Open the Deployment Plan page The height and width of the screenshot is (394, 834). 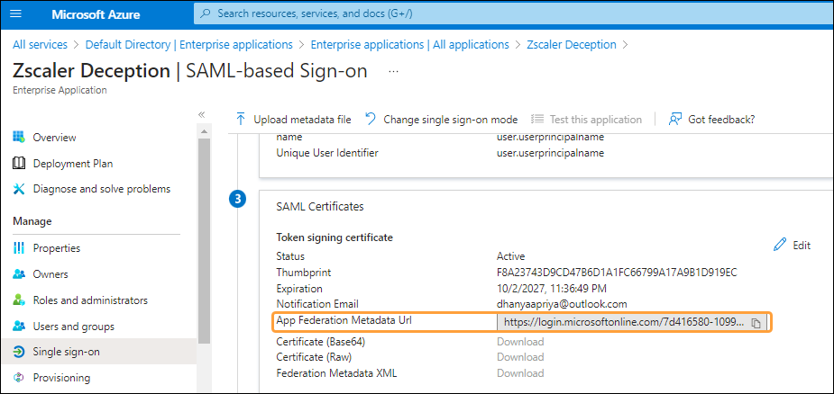point(72,164)
